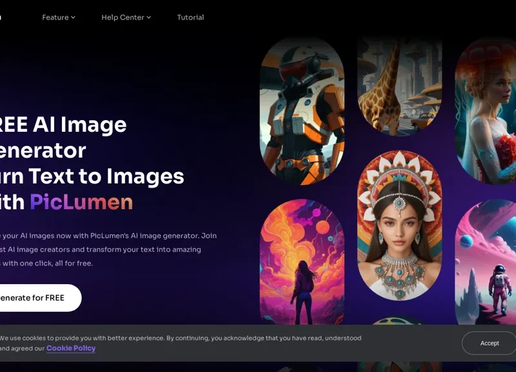View the giraffe in futuristic city image

(x=399, y=87)
